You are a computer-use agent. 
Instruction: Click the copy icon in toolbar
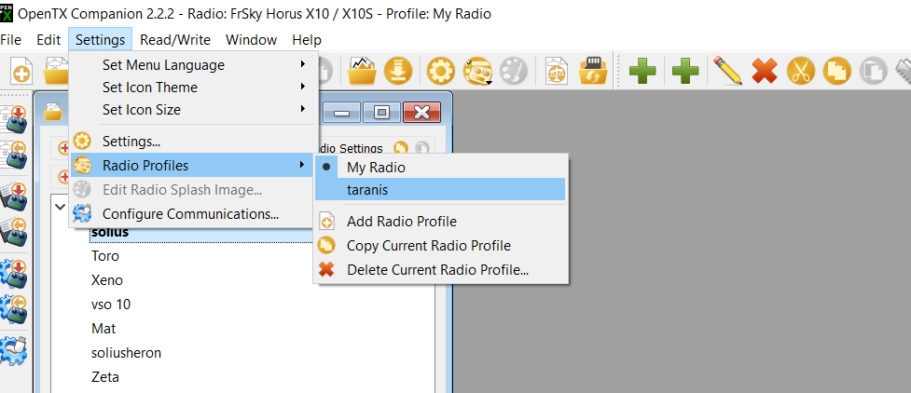836,71
